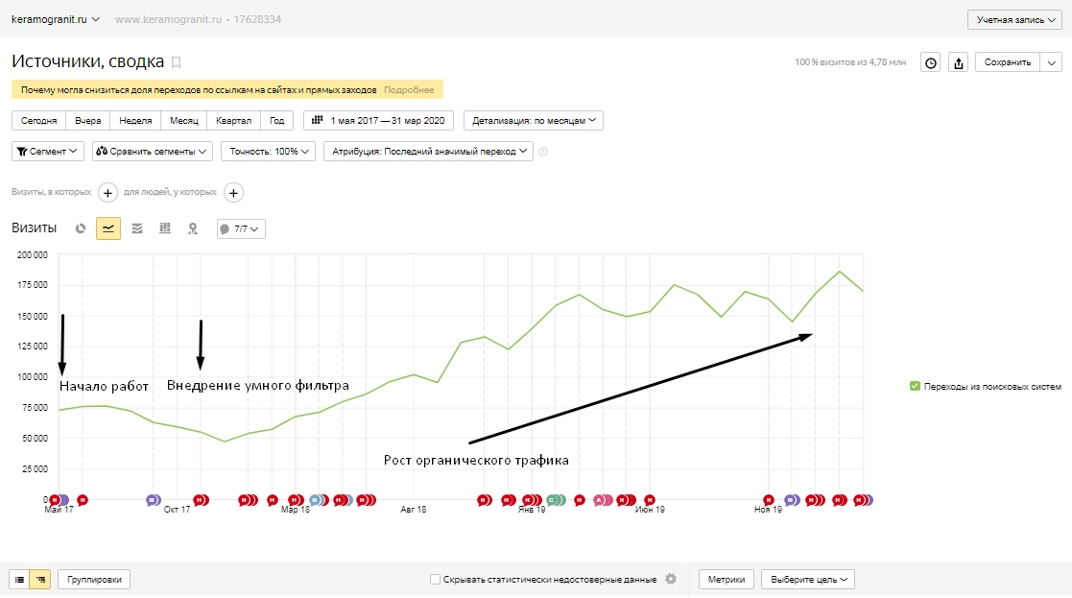Screen dimensions: 1072x598
Task: Click the 'Группировки' button
Action: [94, 580]
